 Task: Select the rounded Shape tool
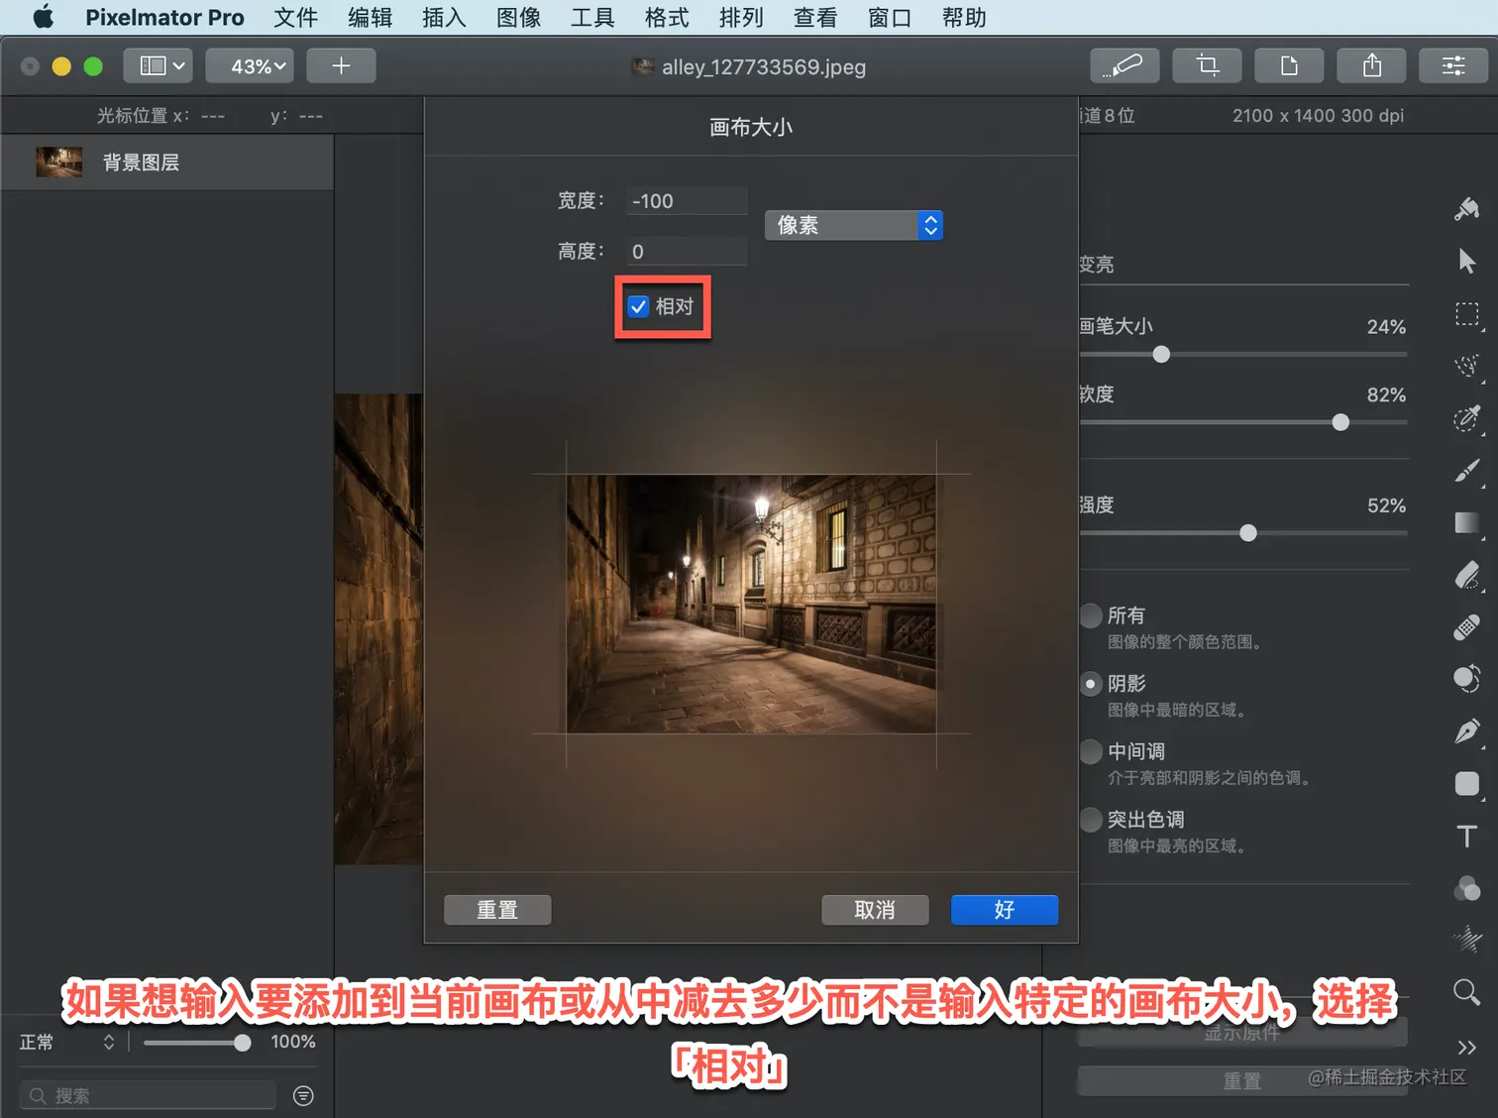click(x=1467, y=784)
